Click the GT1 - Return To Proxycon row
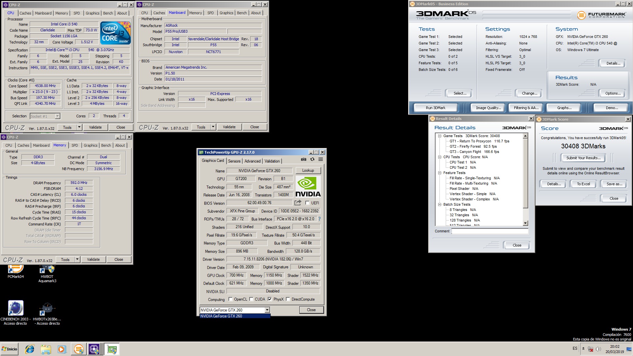Viewport: 633px width, 356px height. [x=479, y=141]
